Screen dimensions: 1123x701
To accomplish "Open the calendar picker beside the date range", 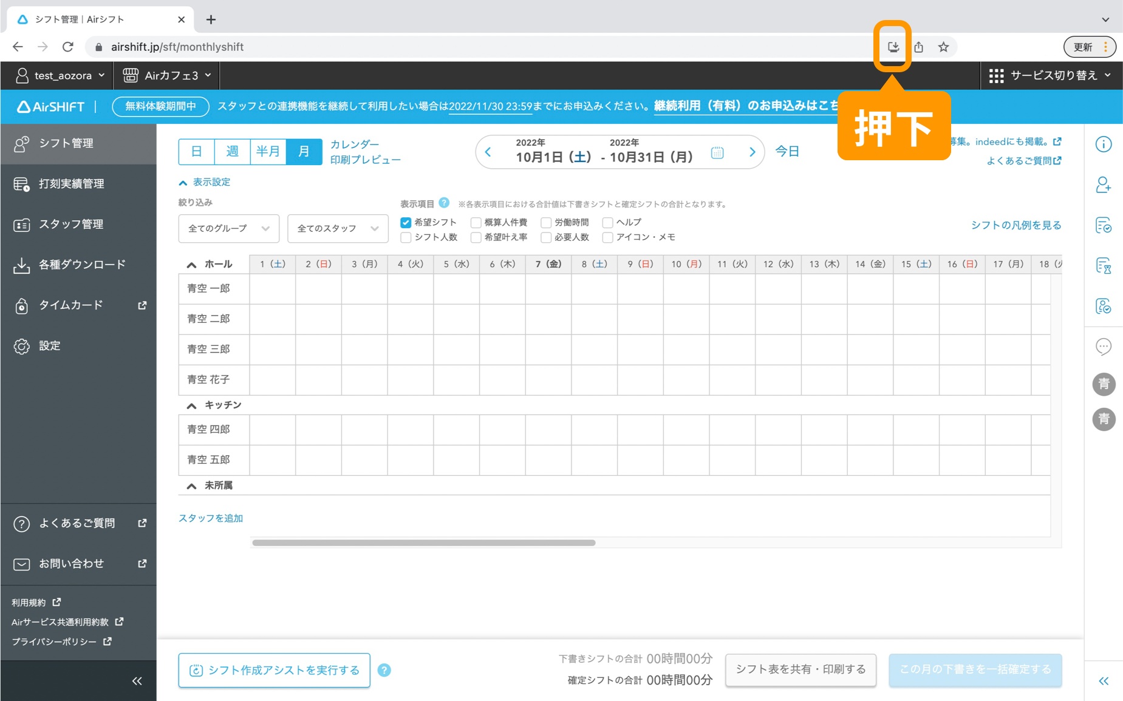I will point(717,153).
